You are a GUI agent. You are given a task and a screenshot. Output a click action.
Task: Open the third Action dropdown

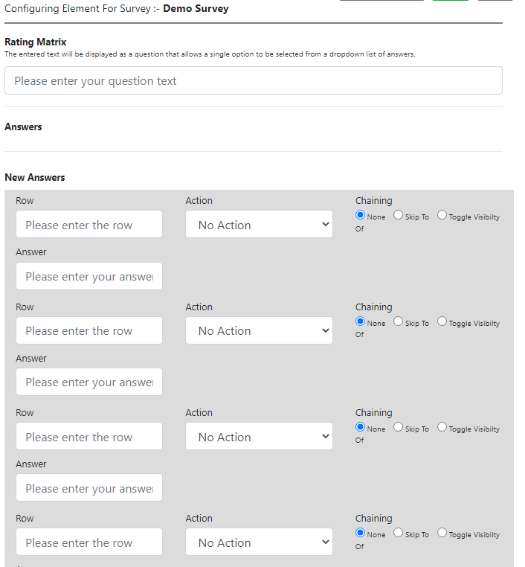click(x=259, y=437)
